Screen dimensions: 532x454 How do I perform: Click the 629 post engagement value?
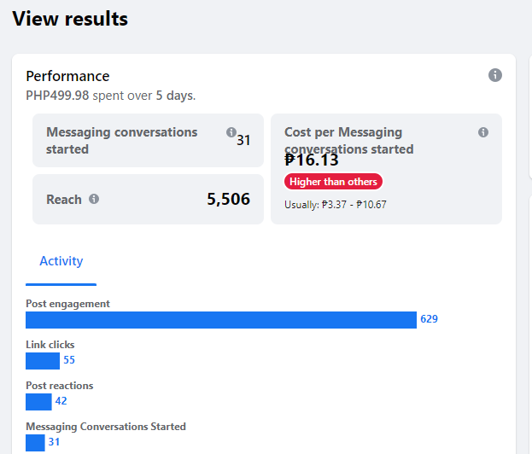tap(429, 319)
